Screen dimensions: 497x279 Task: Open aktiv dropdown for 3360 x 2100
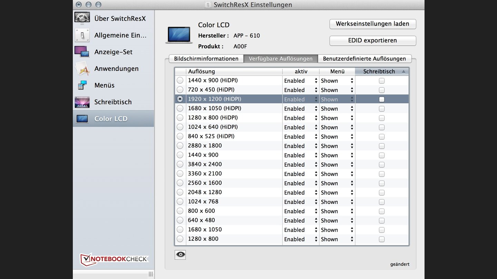(x=301, y=174)
